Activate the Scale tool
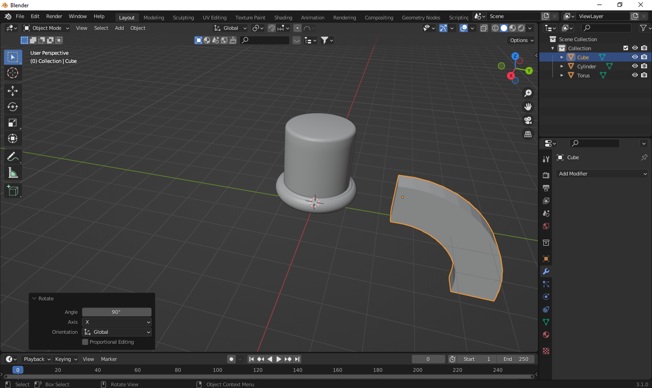Screen dimensions: 652x388 13,123
